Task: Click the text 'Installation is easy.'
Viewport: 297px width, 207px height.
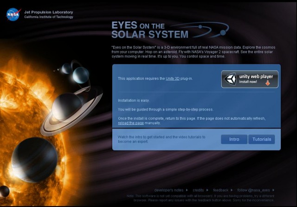Action: click(x=134, y=100)
